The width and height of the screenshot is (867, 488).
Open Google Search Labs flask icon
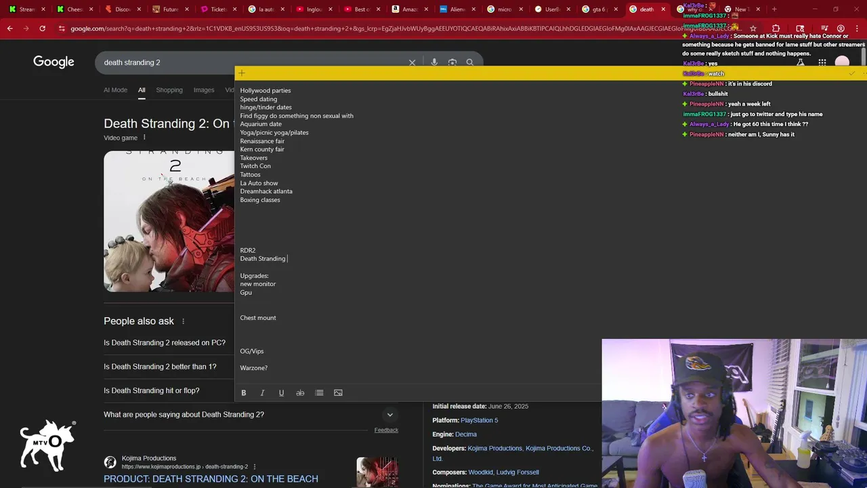(x=800, y=62)
